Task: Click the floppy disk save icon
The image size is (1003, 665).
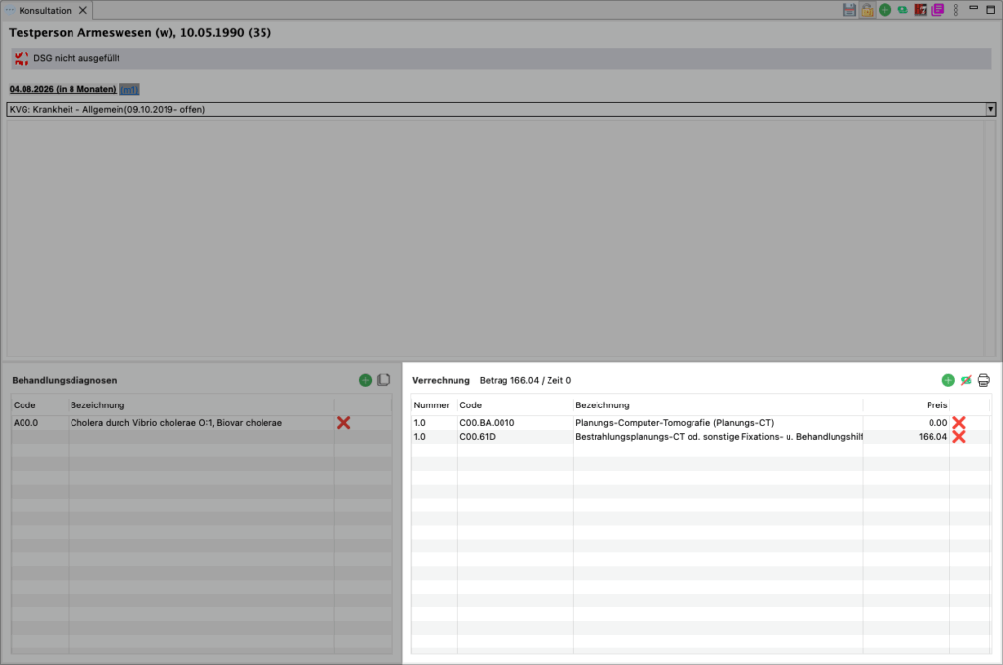Action: click(x=849, y=10)
